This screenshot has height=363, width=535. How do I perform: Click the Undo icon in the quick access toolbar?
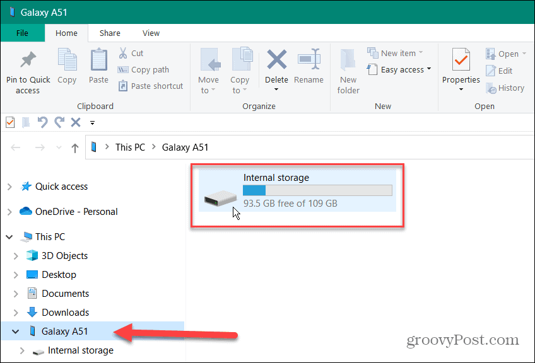(42, 122)
